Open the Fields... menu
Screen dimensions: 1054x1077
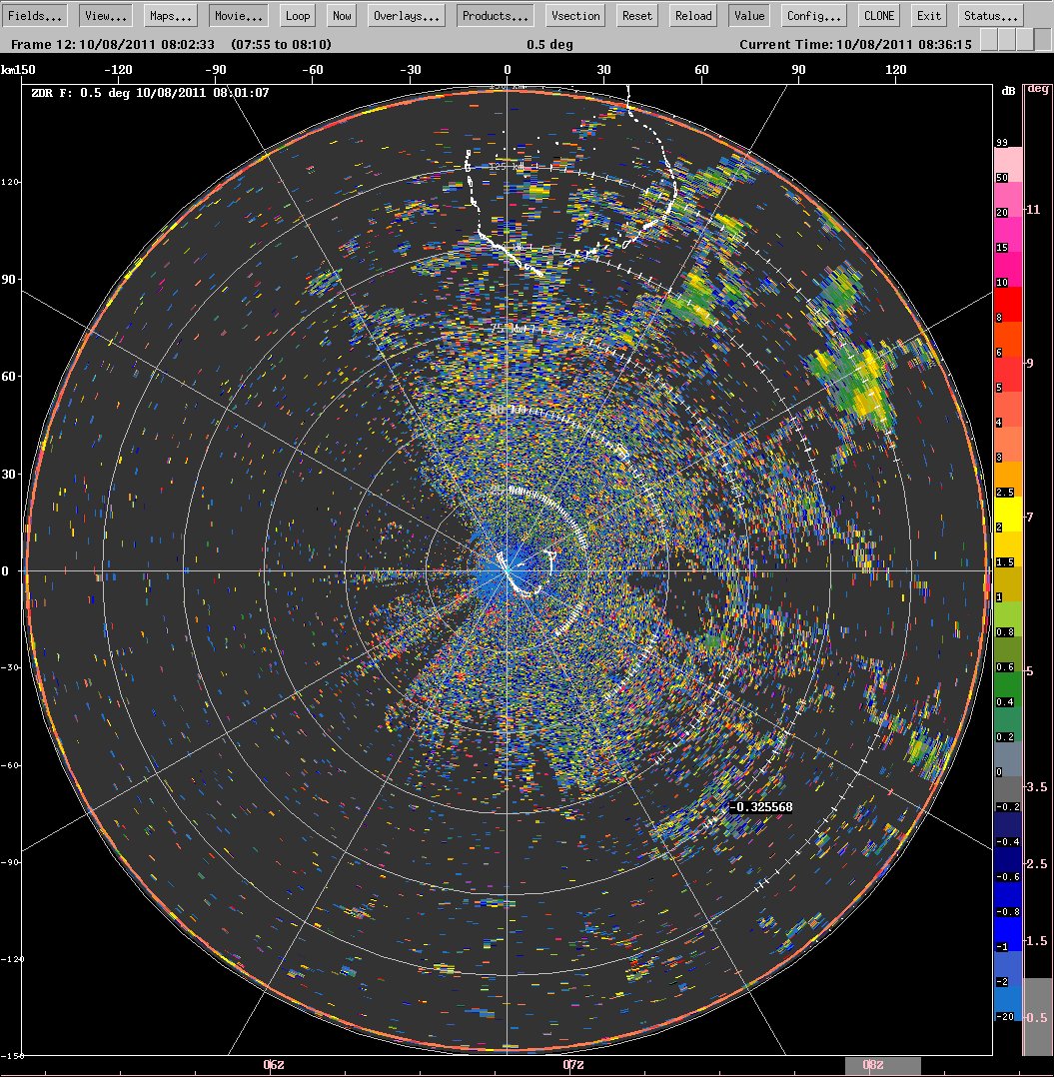35,16
